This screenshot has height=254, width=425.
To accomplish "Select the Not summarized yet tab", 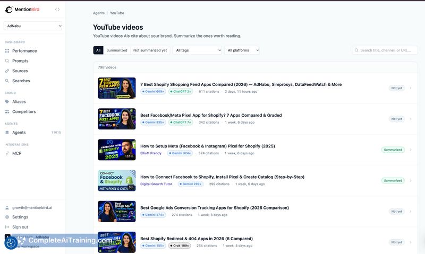I will (x=150, y=50).
